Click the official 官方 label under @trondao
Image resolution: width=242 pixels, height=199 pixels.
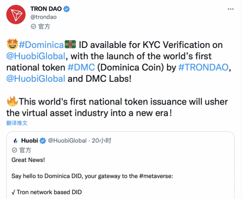(x=40, y=27)
